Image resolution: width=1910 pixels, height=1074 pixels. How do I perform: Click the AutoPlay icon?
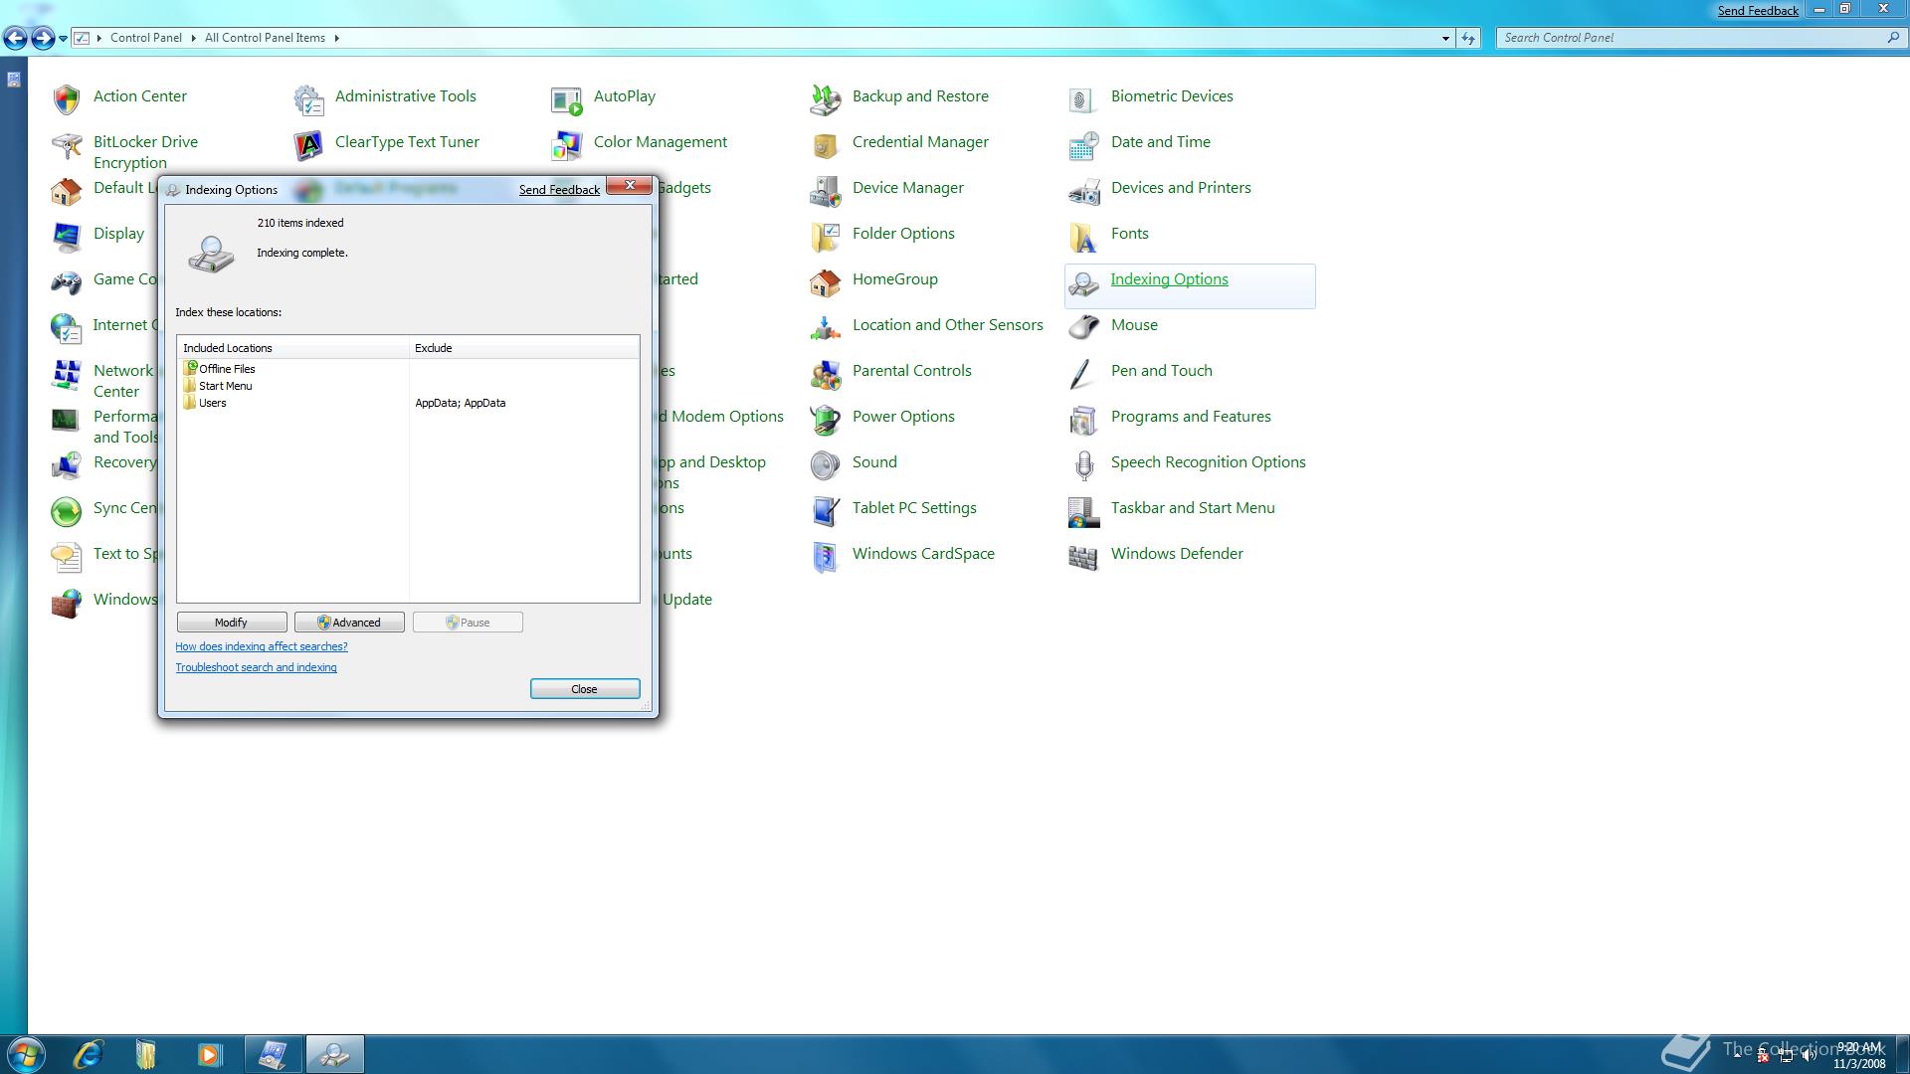pos(567,99)
